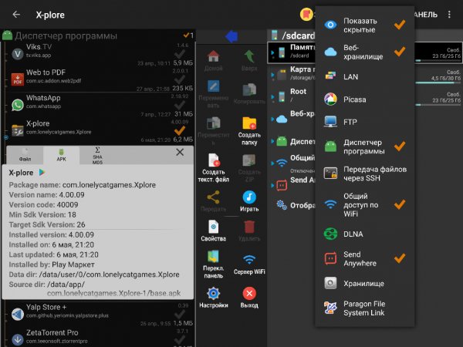Expand Диспетчер entry arrow in right pane
Viewport: 463px width, 347px height.
[272, 141]
